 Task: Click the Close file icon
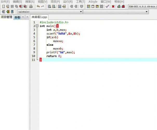point(21,6)
